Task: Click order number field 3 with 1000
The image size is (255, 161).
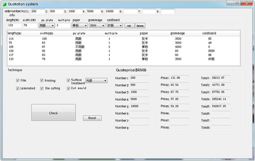Action: [75, 11]
